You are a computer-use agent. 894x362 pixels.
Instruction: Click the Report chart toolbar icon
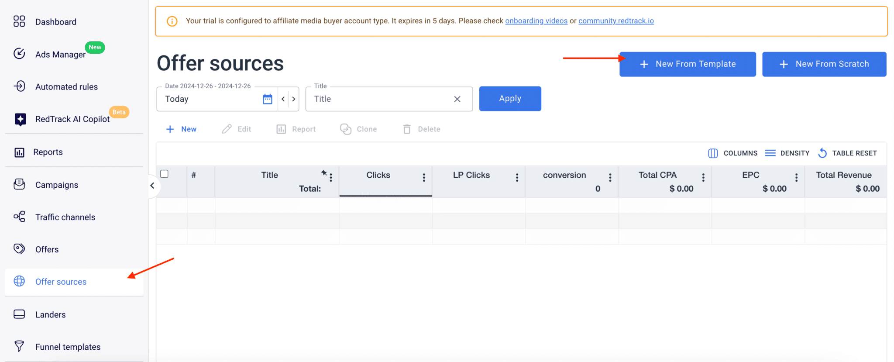coord(281,129)
